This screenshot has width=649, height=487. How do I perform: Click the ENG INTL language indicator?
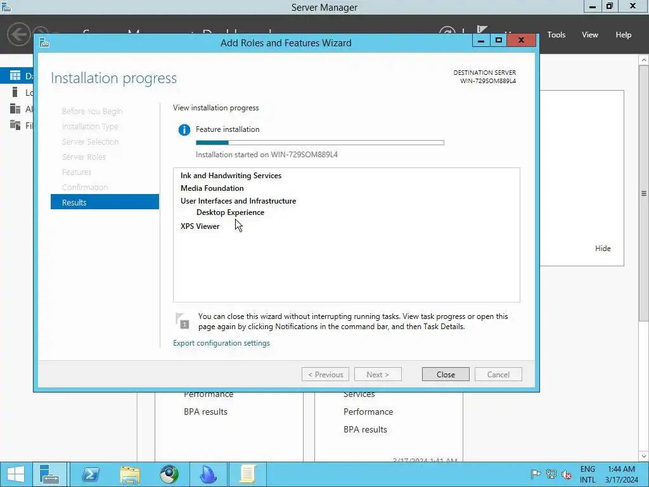click(x=588, y=474)
